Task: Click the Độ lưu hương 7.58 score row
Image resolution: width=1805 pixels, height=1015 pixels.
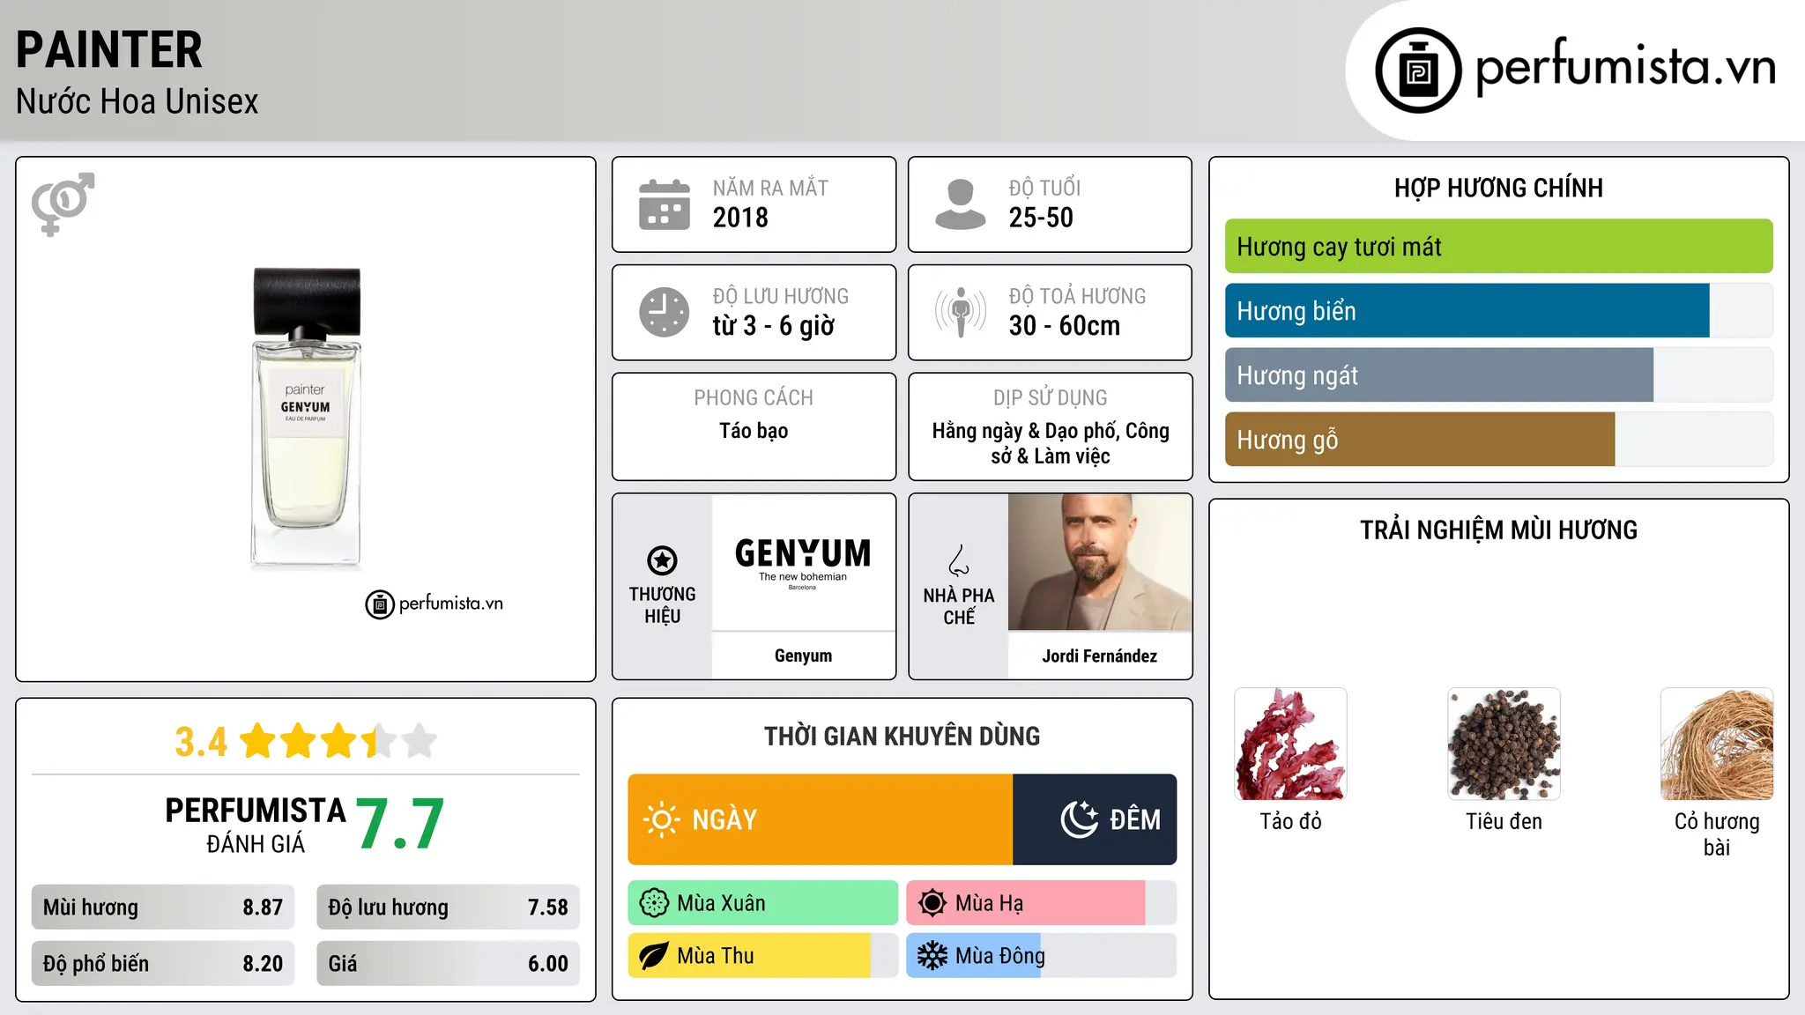Action: [448, 908]
